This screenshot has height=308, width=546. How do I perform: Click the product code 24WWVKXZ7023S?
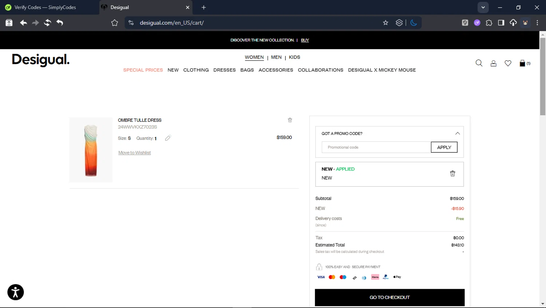point(138,127)
